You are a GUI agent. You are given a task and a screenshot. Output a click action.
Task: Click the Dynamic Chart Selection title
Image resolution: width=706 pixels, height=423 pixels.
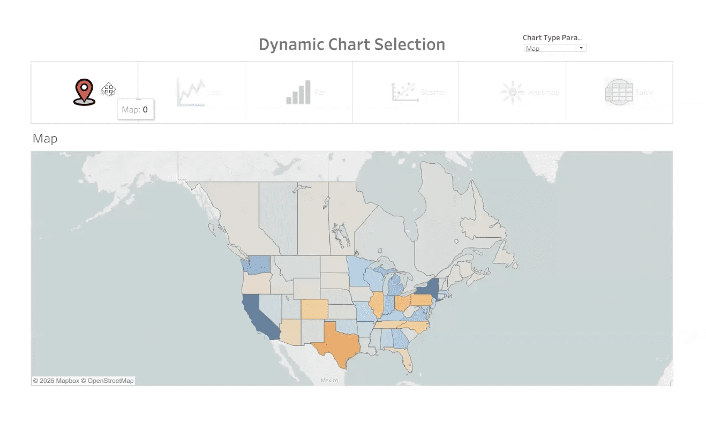coord(351,44)
